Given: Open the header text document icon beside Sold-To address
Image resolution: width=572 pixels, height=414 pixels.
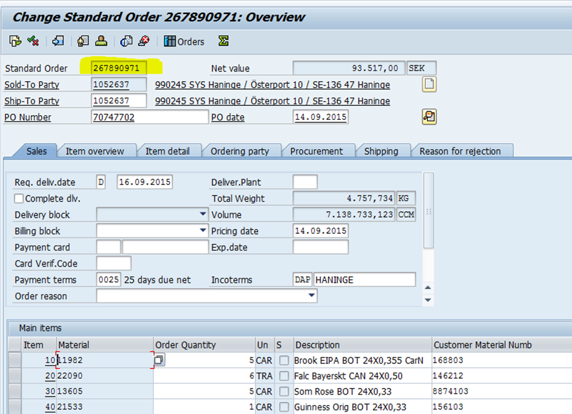Looking at the screenshot, I should pos(429,84).
